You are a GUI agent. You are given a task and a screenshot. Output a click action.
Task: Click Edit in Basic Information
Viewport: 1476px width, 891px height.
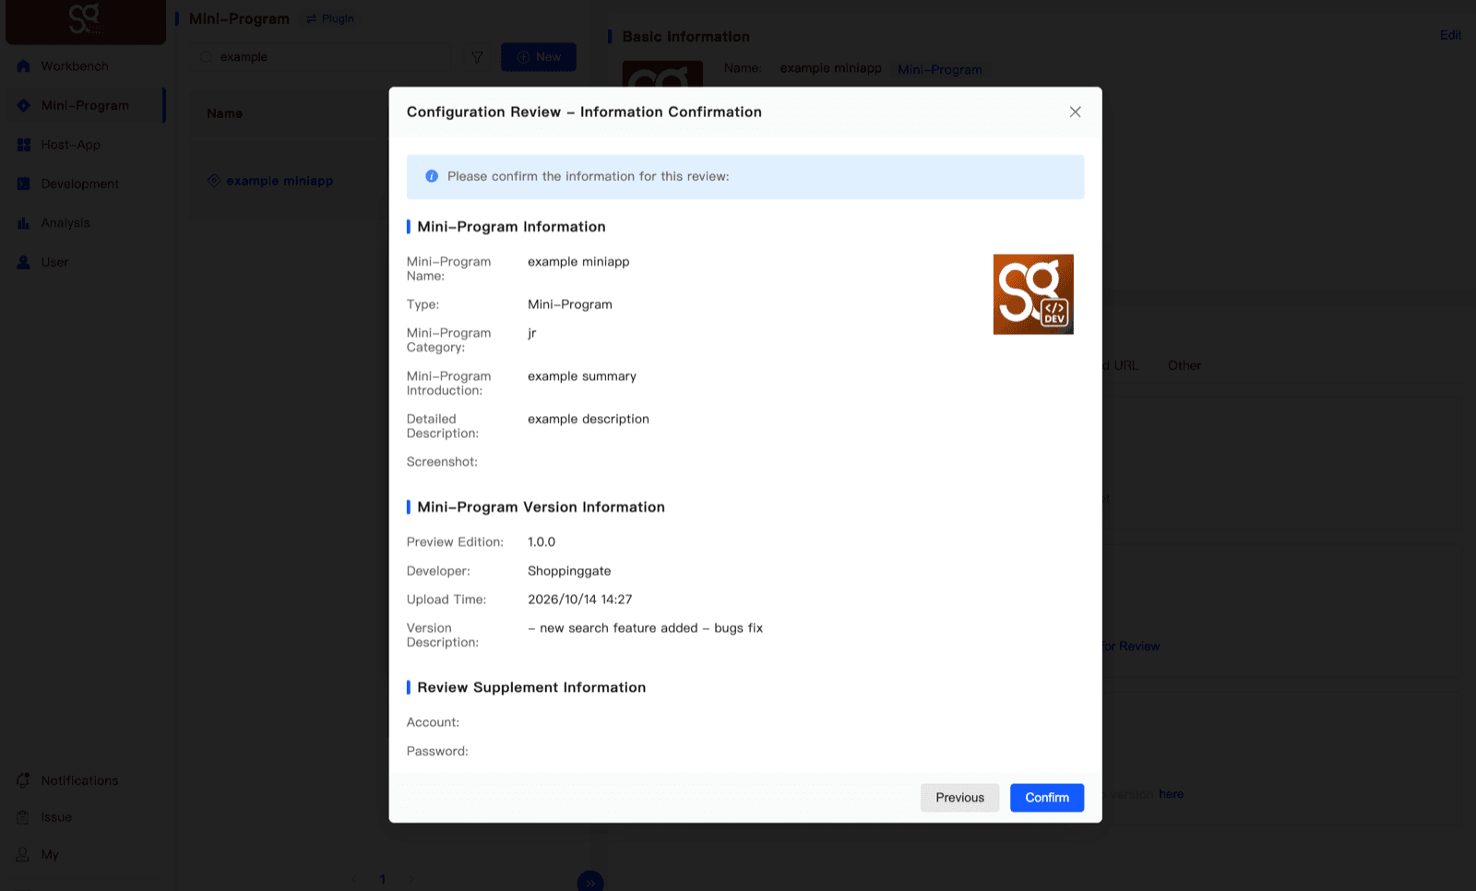pos(1450,35)
